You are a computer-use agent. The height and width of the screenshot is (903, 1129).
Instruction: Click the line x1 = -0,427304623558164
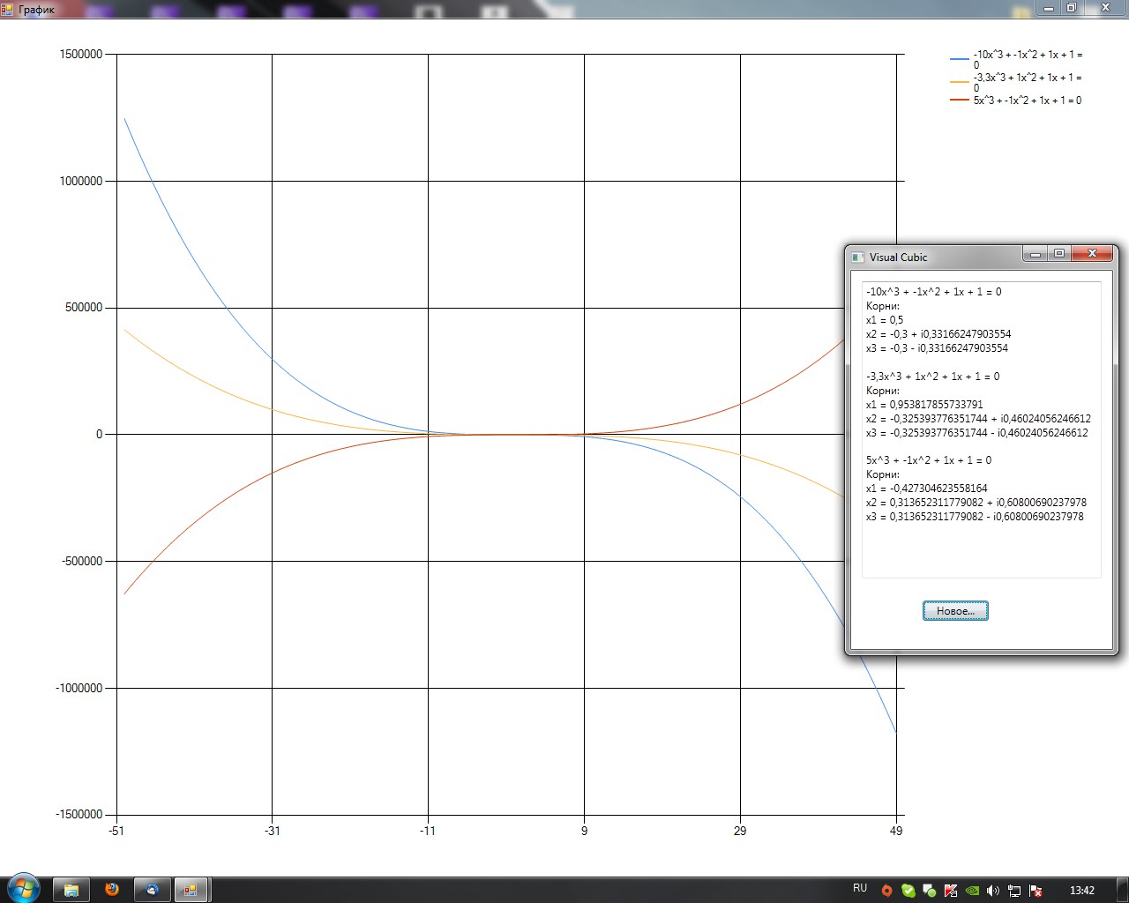[927, 489]
